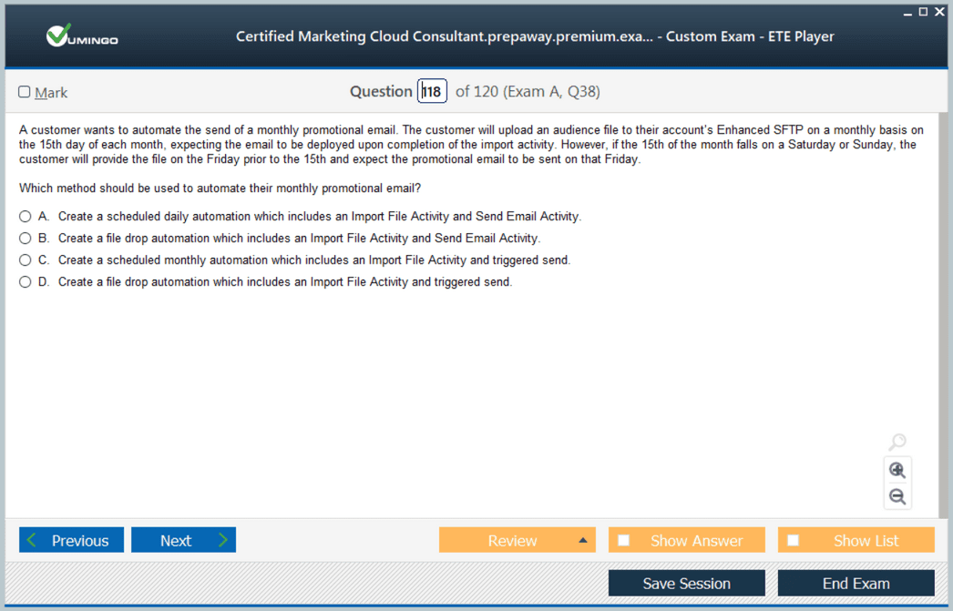Screen dimensions: 953x611
Task: Enable the Show Answer checkbox
Action: 624,540
